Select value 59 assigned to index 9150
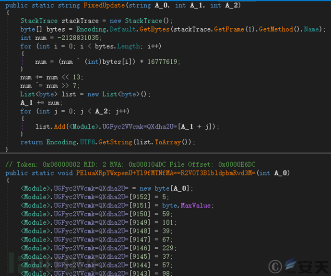331x276 pixels. click(x=166, y=214)
